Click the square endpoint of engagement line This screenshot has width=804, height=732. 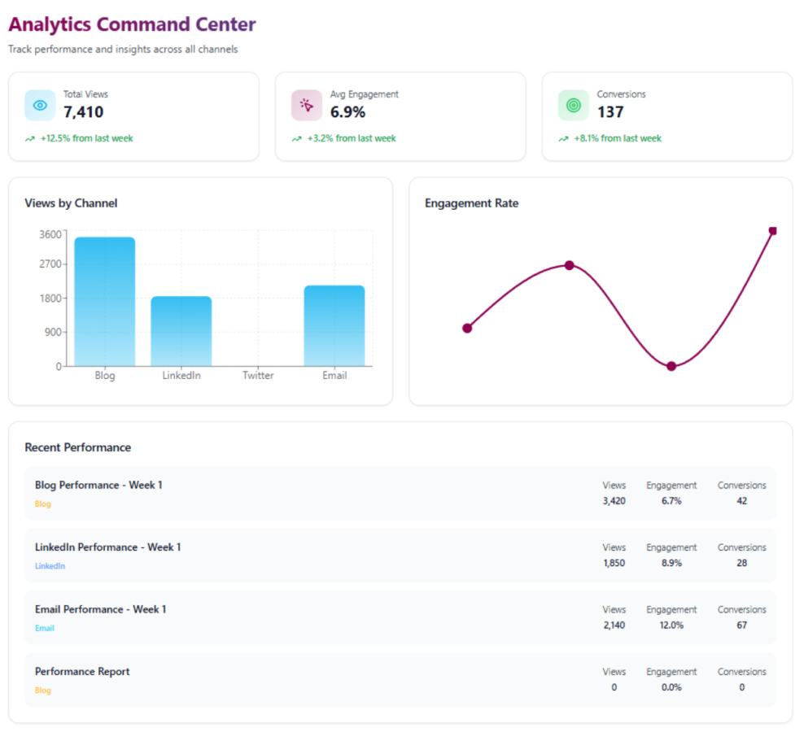tap(772, 231)
